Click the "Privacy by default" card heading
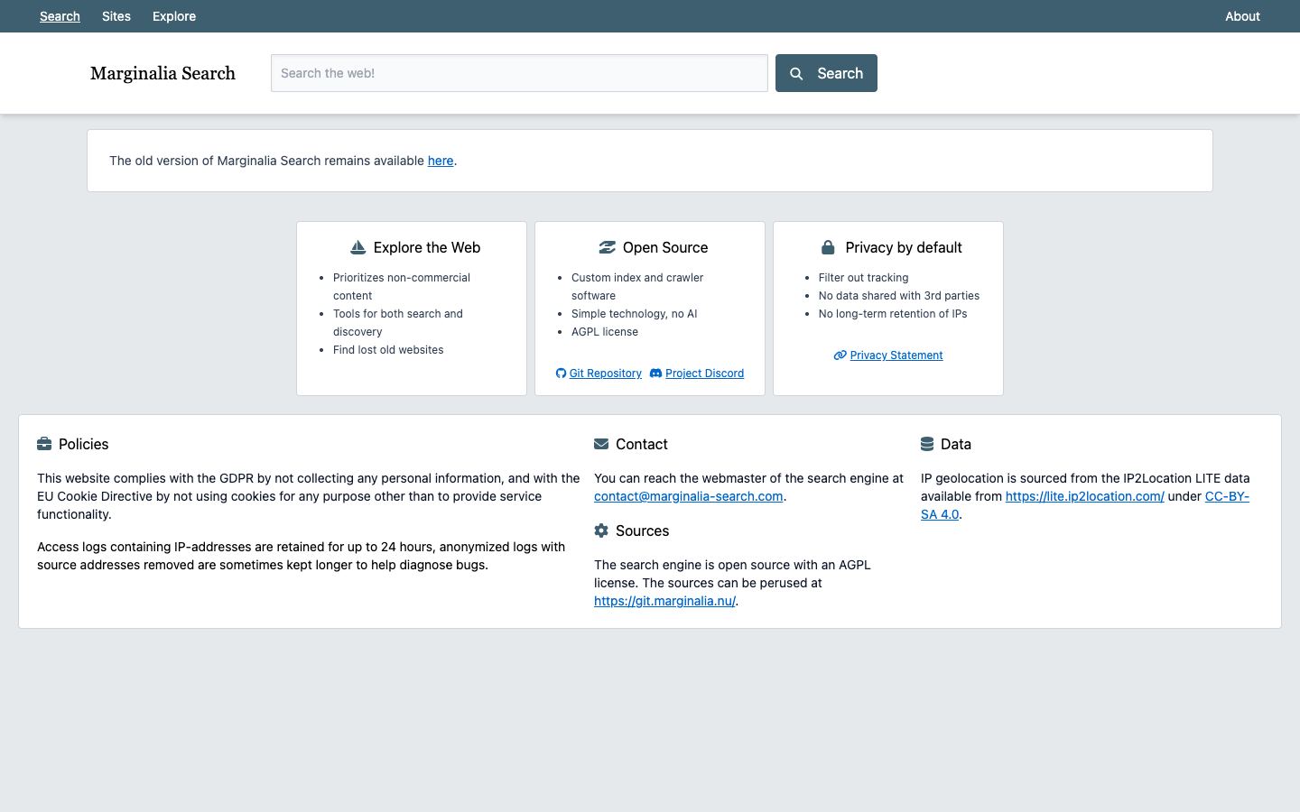This screenshot has width=1300, height=812. 904,247
